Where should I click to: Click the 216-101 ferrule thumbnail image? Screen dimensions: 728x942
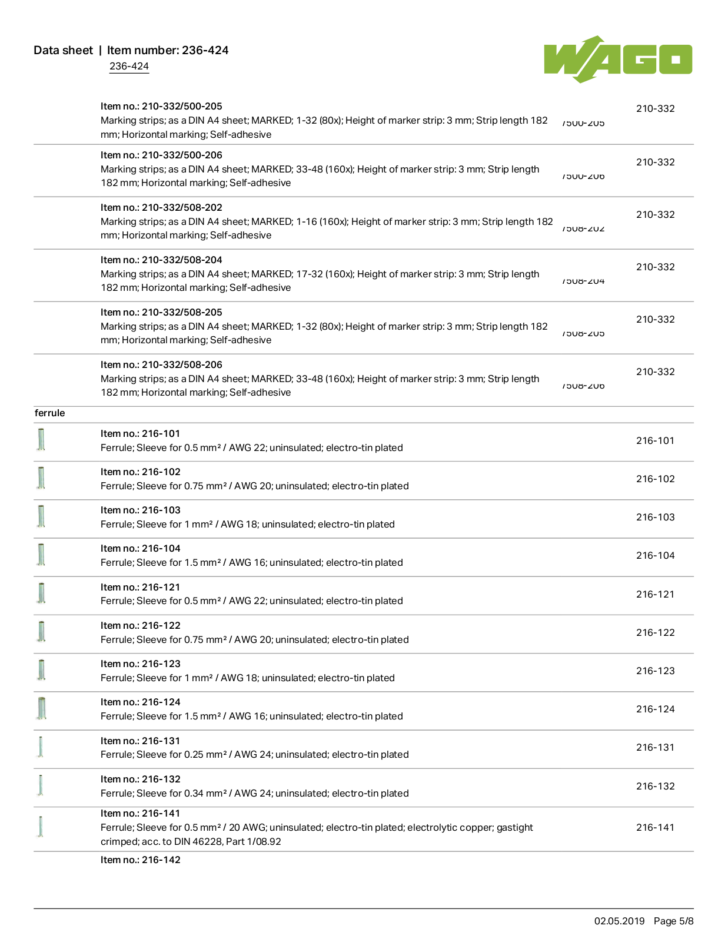pos(41,440)
